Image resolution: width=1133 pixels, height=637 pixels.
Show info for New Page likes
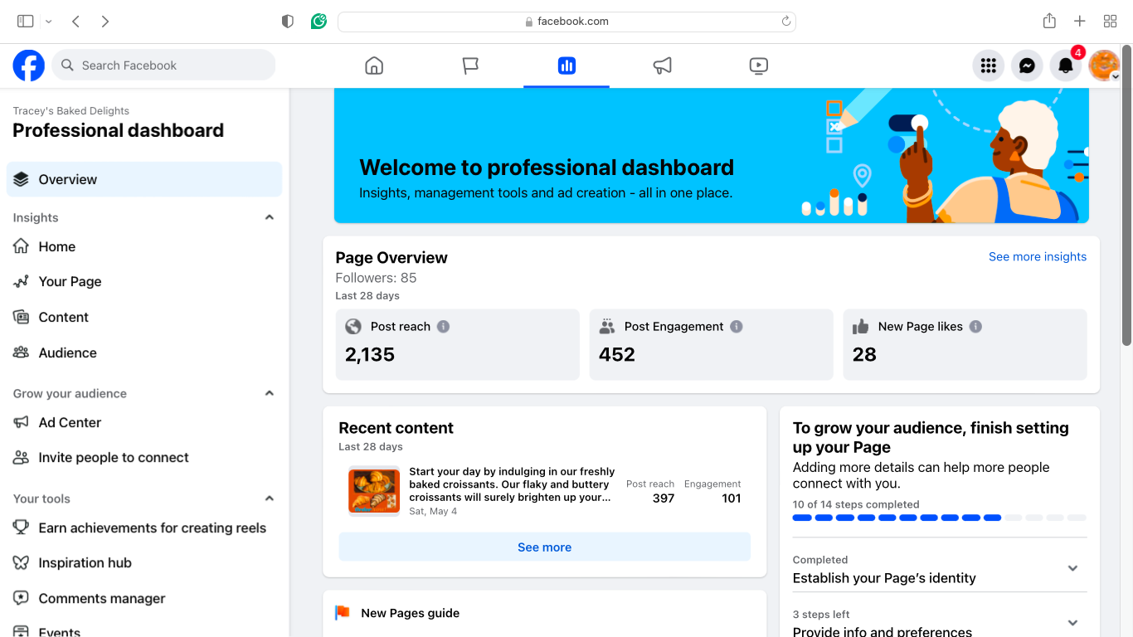point(976,327)
